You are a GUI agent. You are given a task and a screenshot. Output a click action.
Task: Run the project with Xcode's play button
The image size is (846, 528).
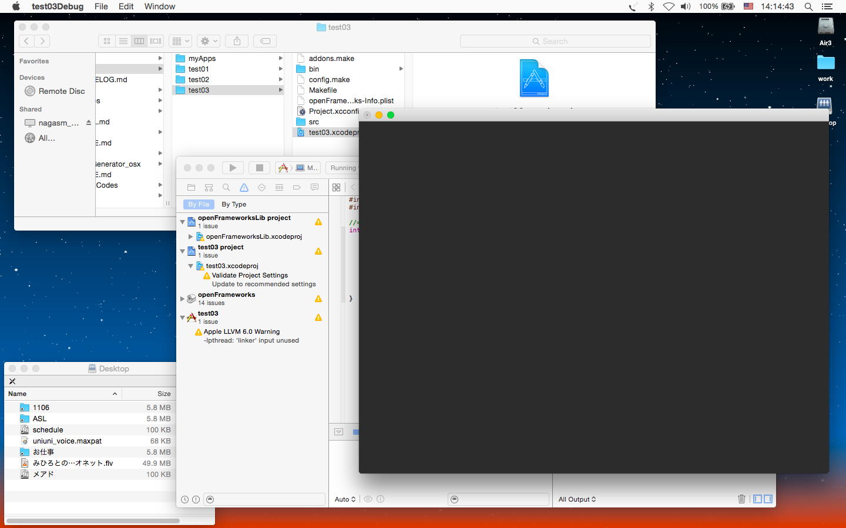click(x=233, y=168)
